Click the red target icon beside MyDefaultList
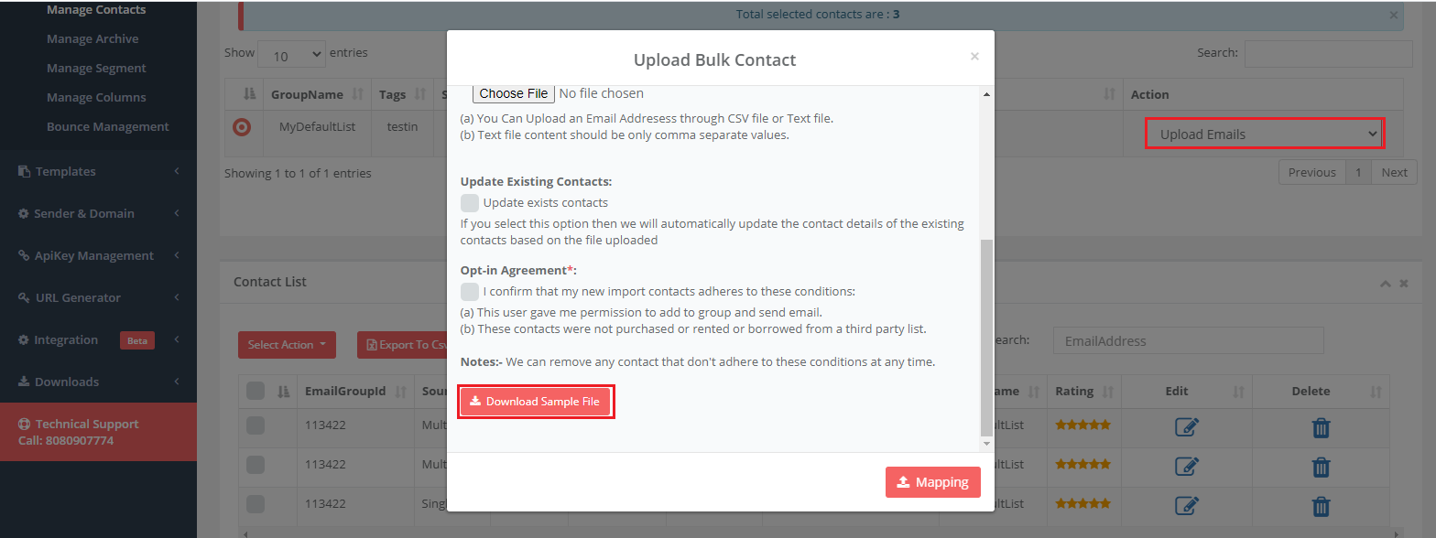The height and width of the screenshot is (538, 1436). tap(242, 127)
